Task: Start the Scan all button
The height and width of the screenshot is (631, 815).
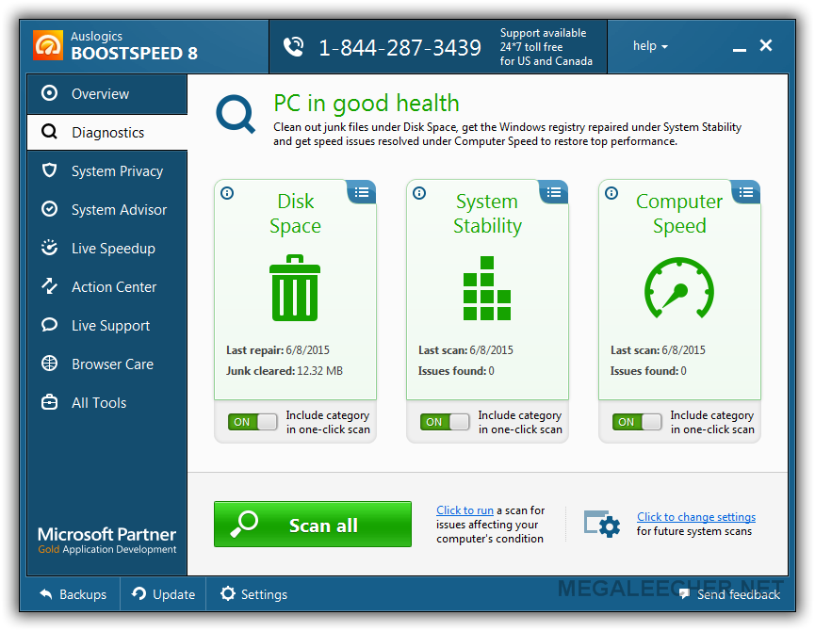Action: coord(313,524)
